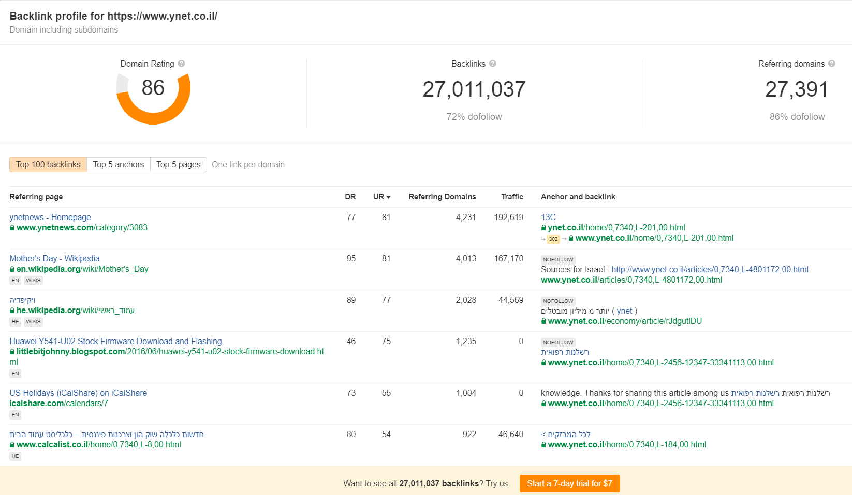Open Huawei Y541-U02 Stock Firmware link
Image resolution: width=852 pixels, height=495 pixels.
pos(115,342)
